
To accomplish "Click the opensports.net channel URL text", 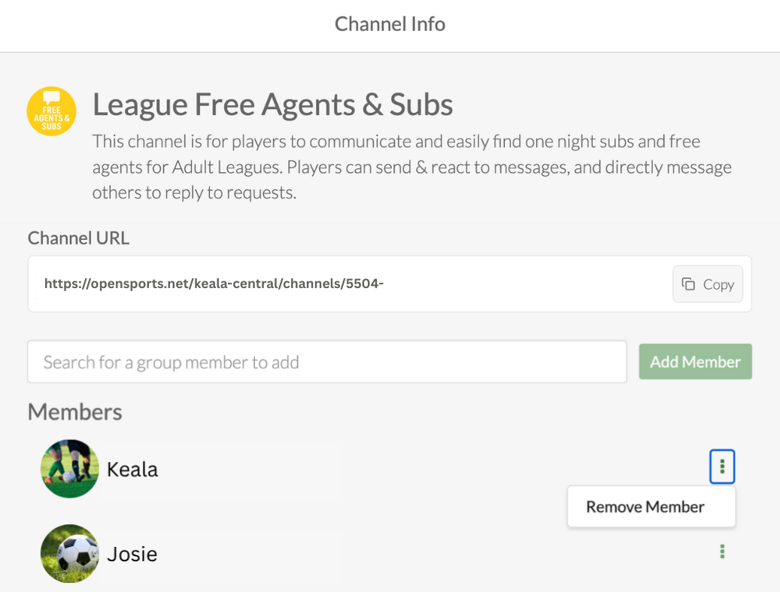I will click(x=214, y=284).
